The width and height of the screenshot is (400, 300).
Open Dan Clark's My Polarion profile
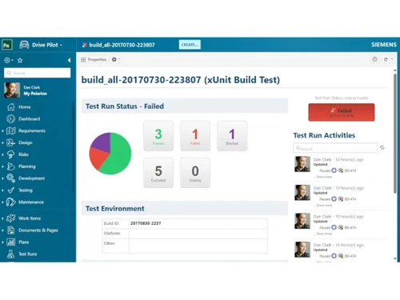tap(35, 94)
